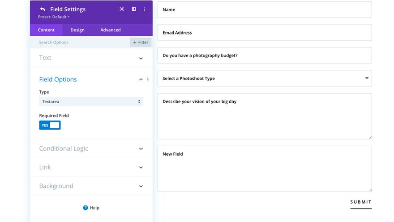Viewport: 394px width, 222px height.
Task: Open Field Options three-dot menu
Action: point(148,79)
